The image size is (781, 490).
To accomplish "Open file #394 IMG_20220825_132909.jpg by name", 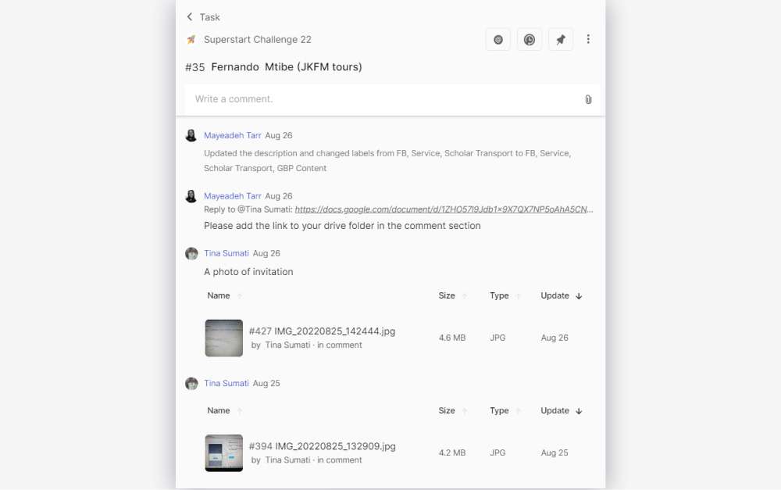I will click(322, 446).
